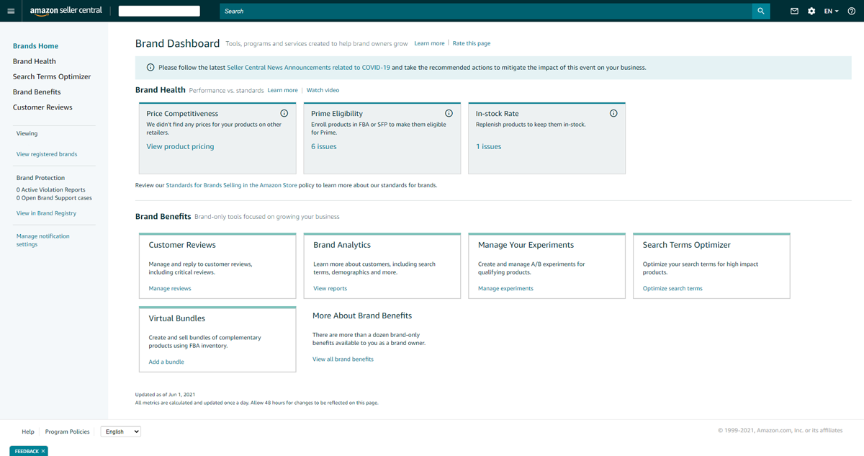Go to Customer Reviews in sidebar

[x=42, y=107]
